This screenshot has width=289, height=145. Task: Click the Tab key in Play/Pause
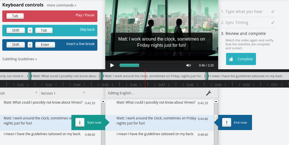point(15,16)
